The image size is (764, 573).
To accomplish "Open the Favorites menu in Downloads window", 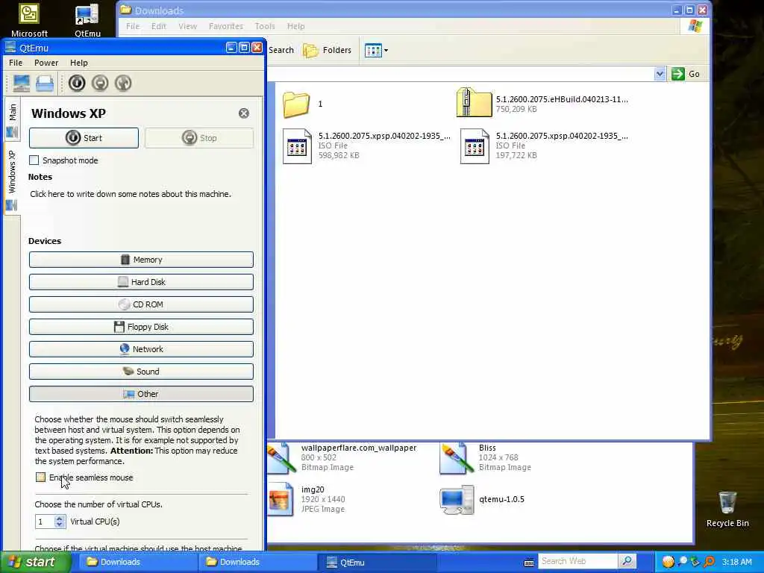I will click(225, 26).
